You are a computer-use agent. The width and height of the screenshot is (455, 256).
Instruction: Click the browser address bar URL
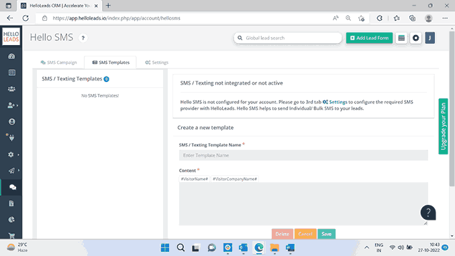coord(116,18)
